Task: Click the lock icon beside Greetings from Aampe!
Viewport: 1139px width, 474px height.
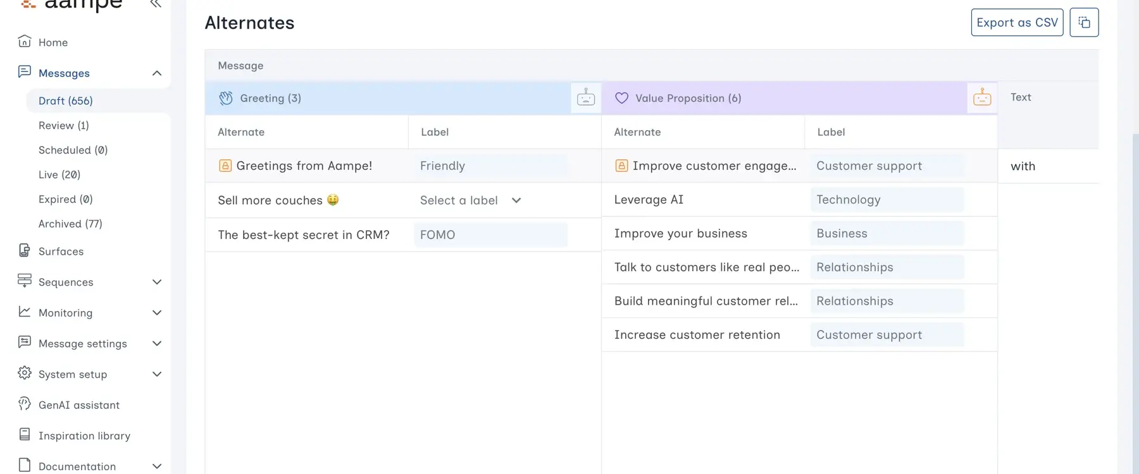Action: (225, 166)
